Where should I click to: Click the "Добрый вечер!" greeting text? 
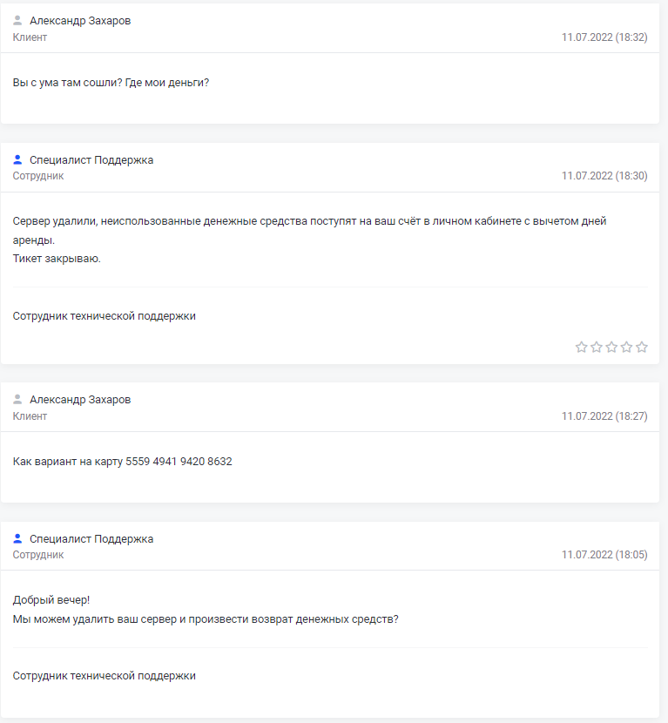pyautogui.click(x=51, y=600)
